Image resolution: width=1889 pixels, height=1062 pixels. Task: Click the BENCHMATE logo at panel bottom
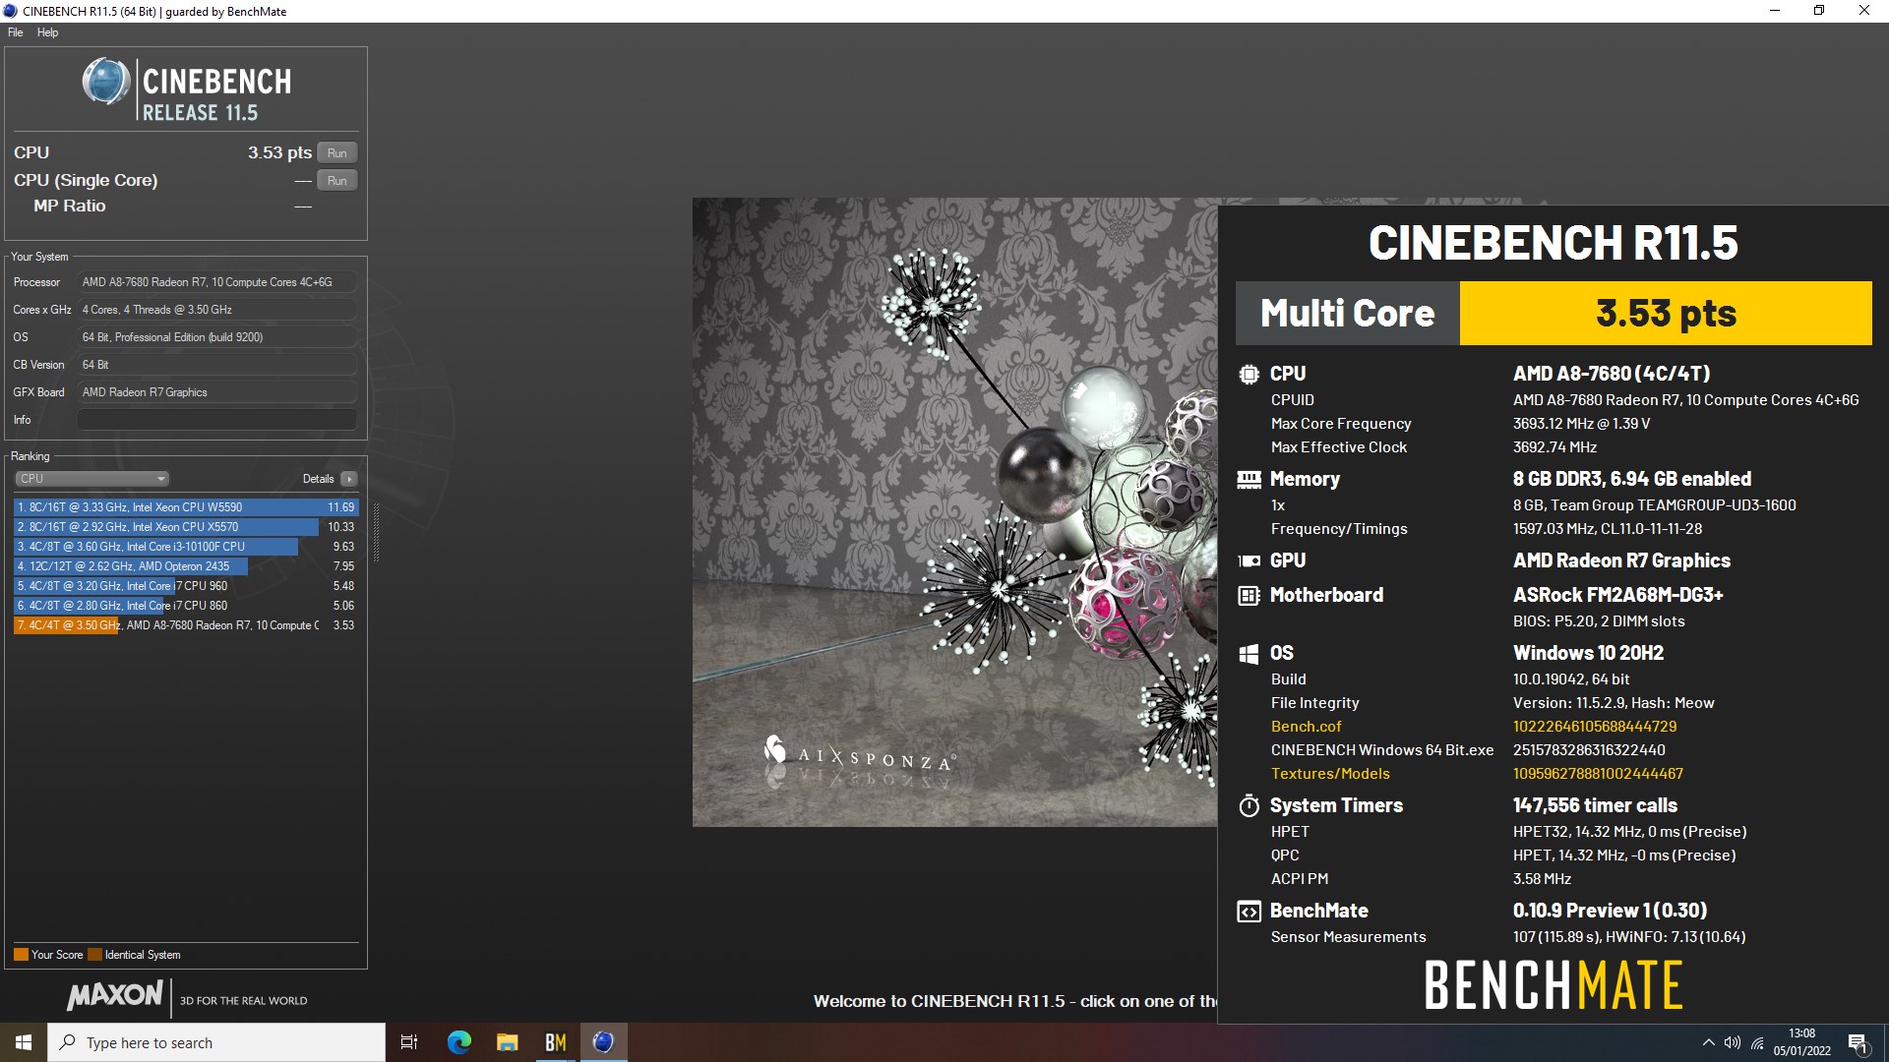tap(1554, 985)
